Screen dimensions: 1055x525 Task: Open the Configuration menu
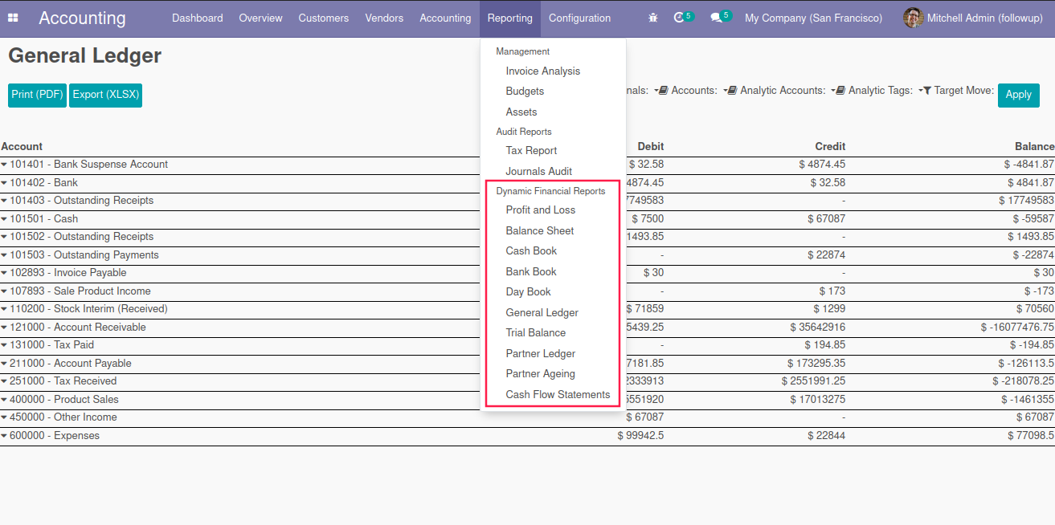pos(579,18)
